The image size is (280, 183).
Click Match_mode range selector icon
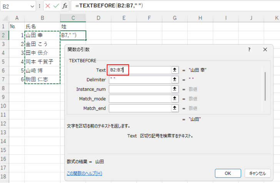point(175,99)
